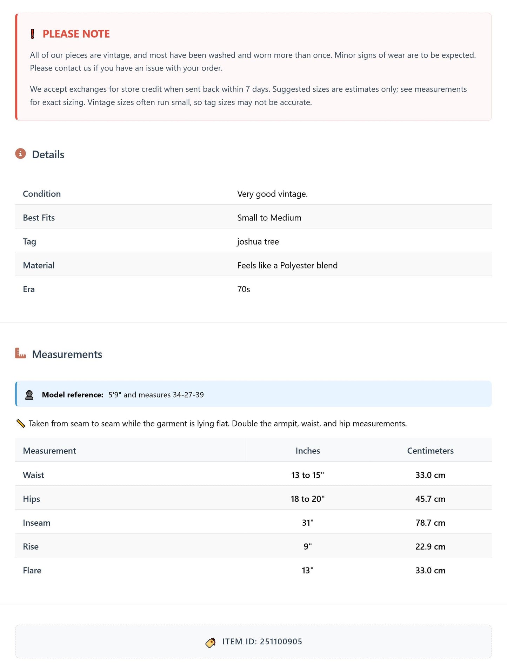Select the Inseam 31" value
The width and height of the screenshot is (507, 671).
[308, 523]
